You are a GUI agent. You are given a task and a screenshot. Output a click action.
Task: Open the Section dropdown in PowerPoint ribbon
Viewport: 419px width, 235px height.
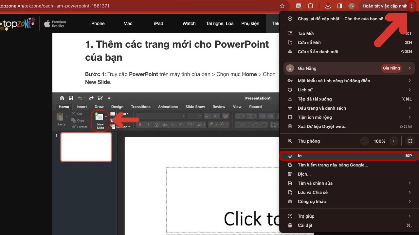click(121, 127)
